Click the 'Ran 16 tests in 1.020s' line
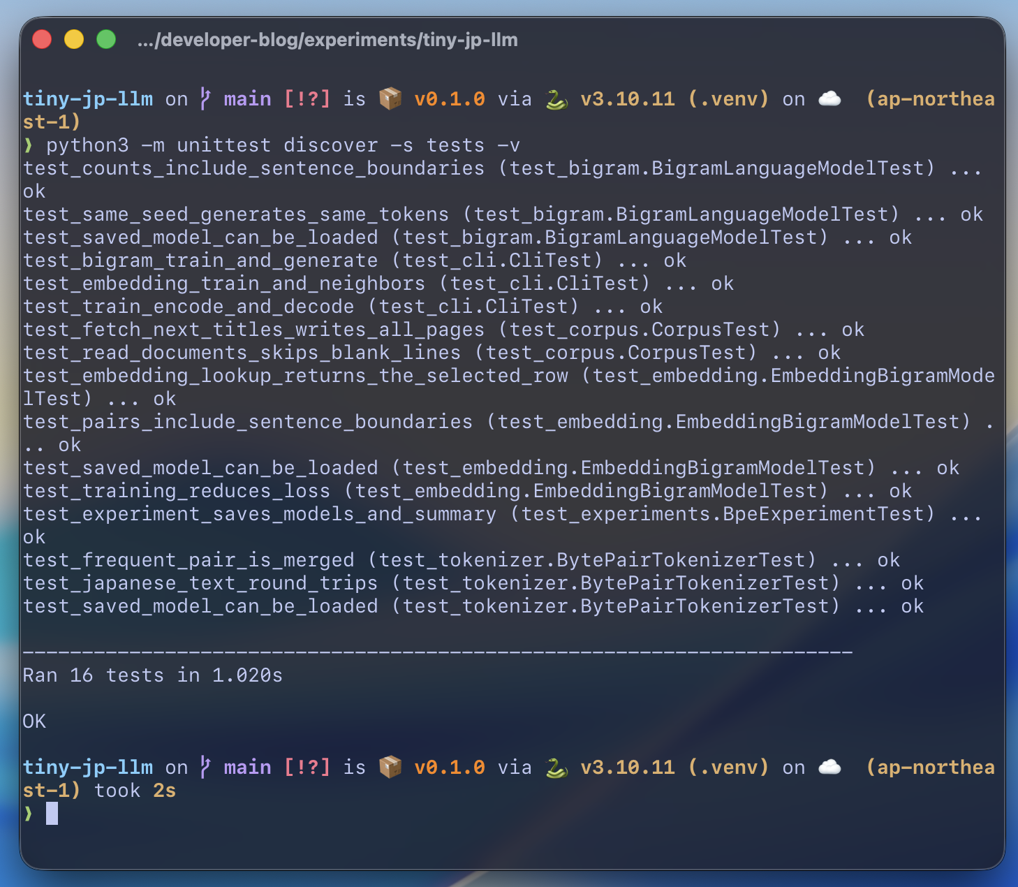The image size is (1018, 887). [153, 675]
